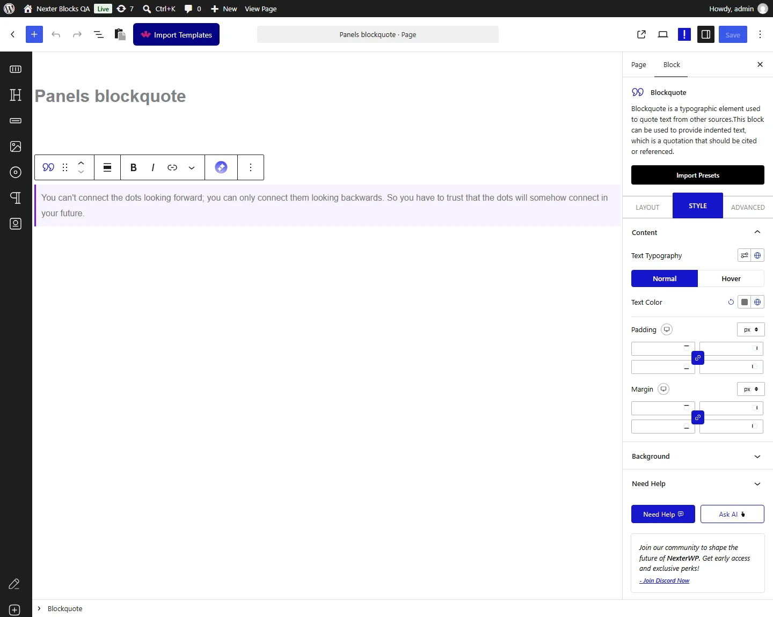773x617 pixels.
Task: Select the Heading block icon in left sidebar
Action: (x=16, y=95)
